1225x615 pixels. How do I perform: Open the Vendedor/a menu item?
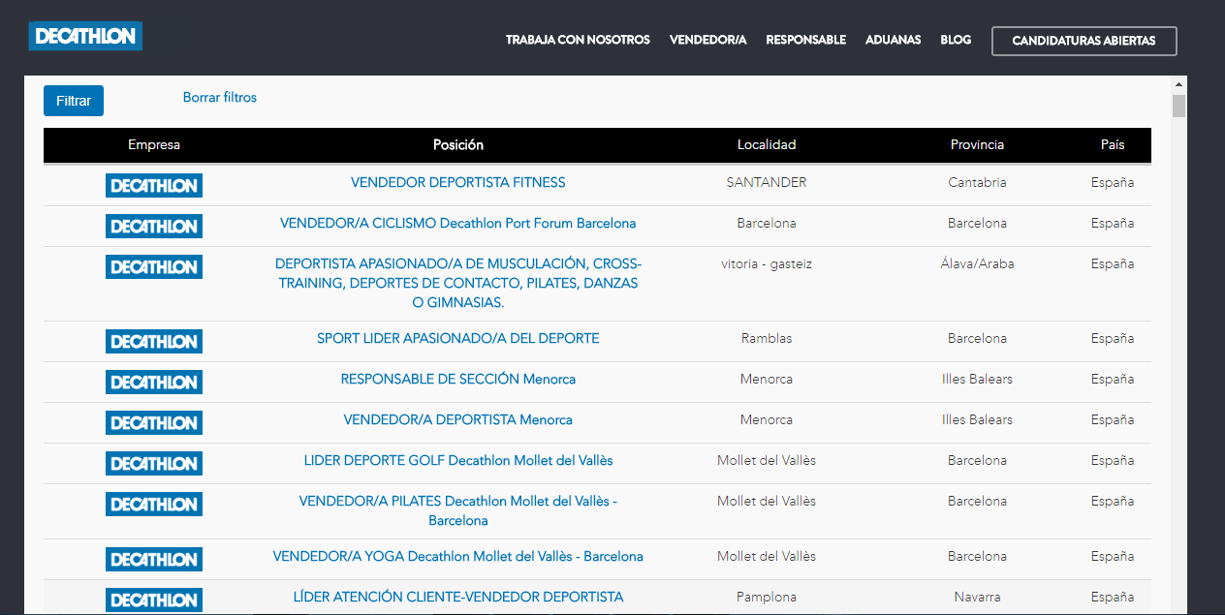(x=707, y=41)
